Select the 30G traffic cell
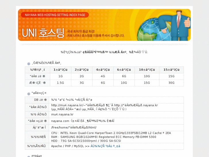Viewport: 209px width, 157px height. tap(171, 83)
